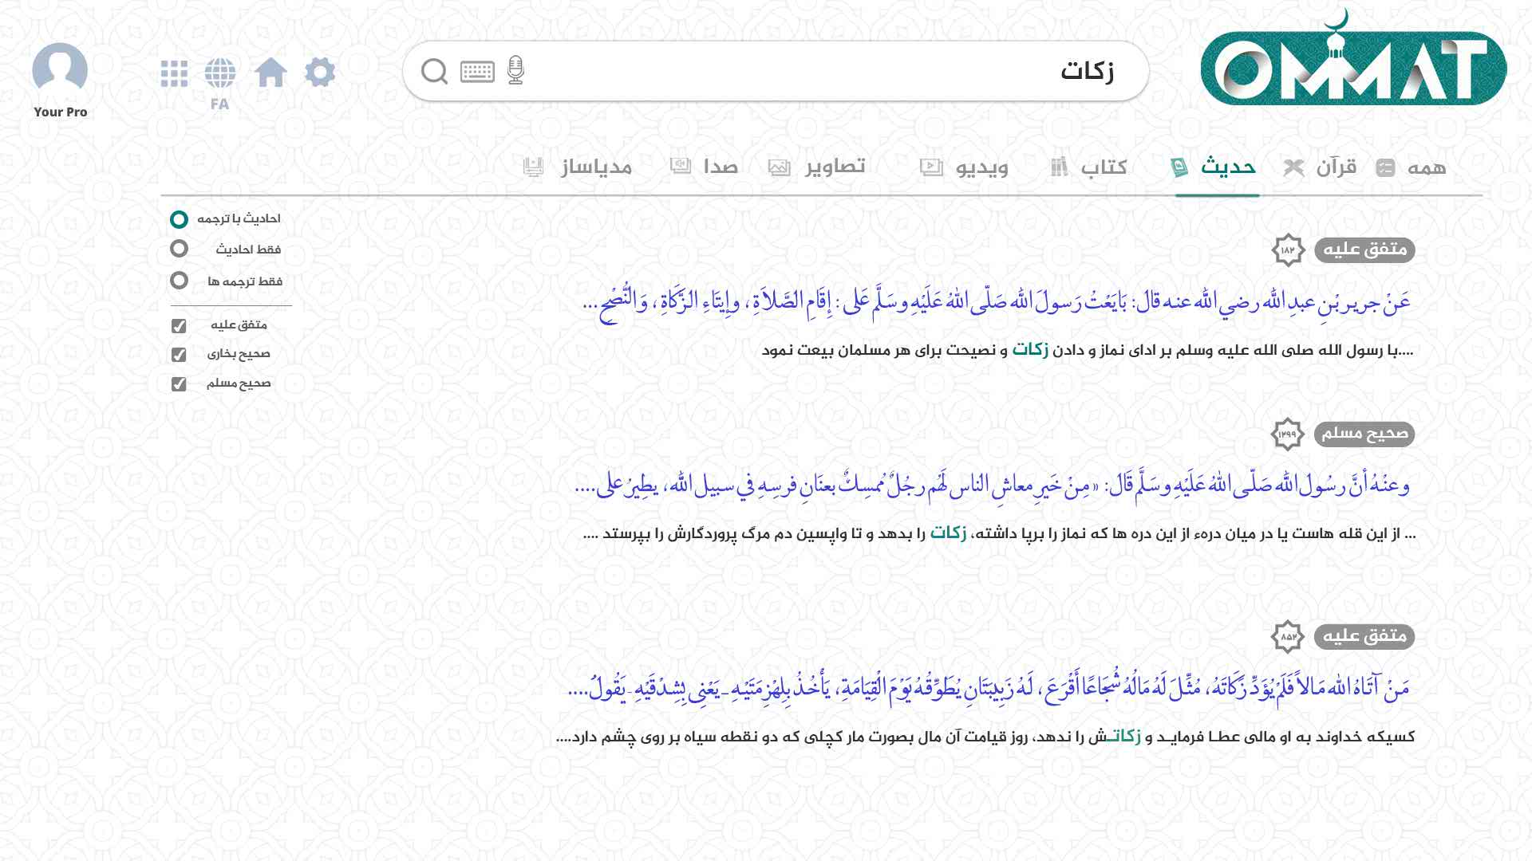Select the فقط احادیث radio option
This screenshot has height=861, width=1532.
tap(177, 250)
